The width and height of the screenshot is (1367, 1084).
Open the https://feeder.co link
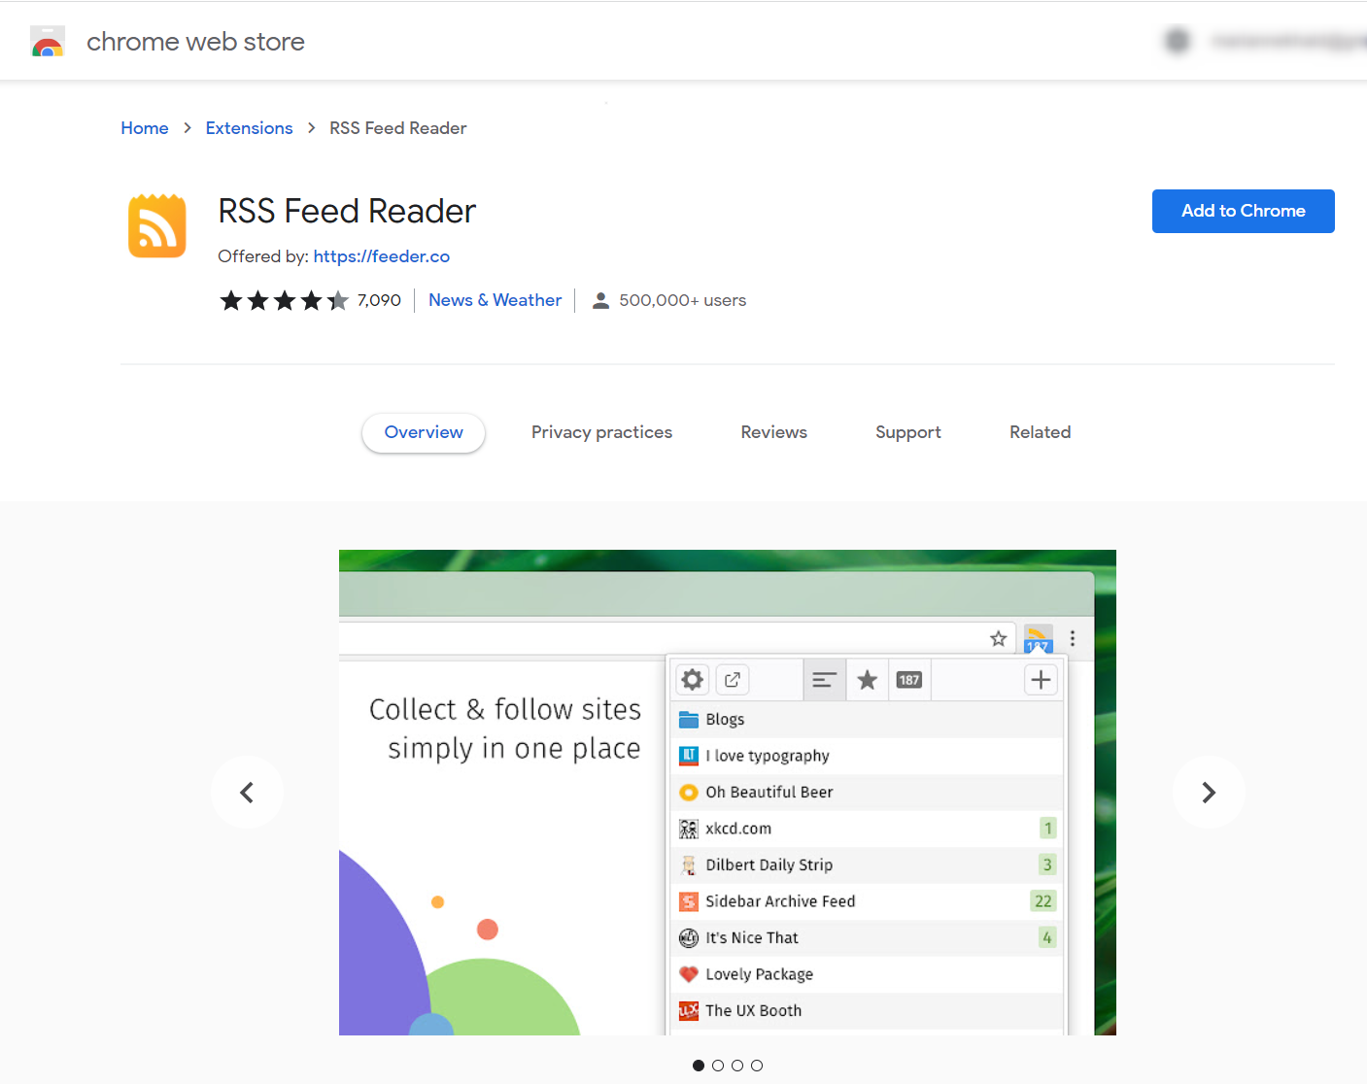pos(381,255)
